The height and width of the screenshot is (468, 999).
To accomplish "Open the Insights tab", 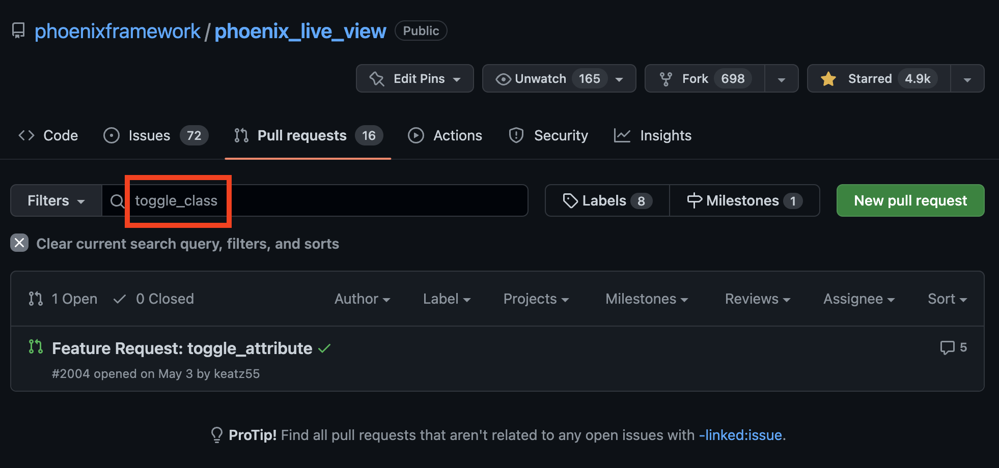I will pos(653,135).
